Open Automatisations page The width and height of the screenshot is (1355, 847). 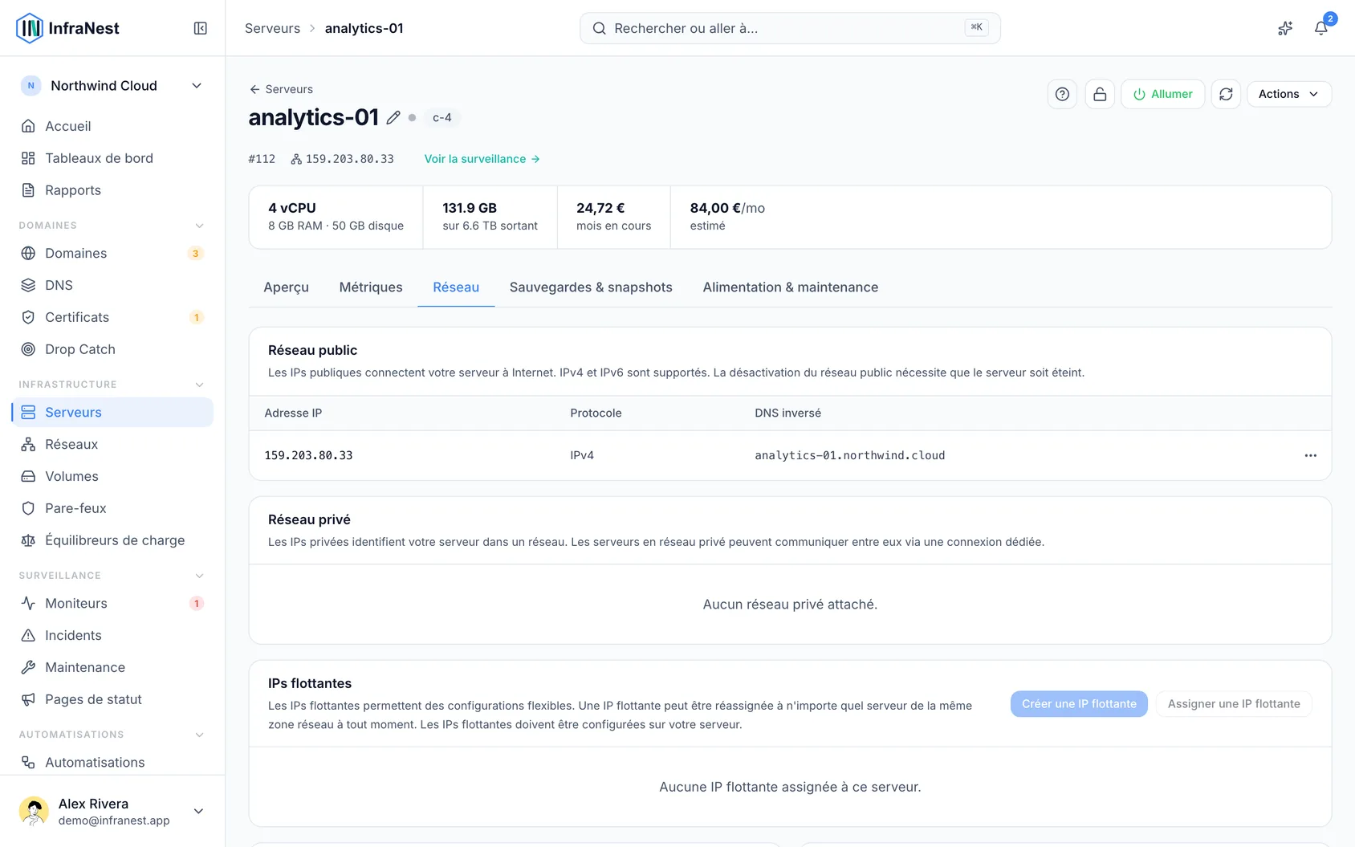point(112,762)
